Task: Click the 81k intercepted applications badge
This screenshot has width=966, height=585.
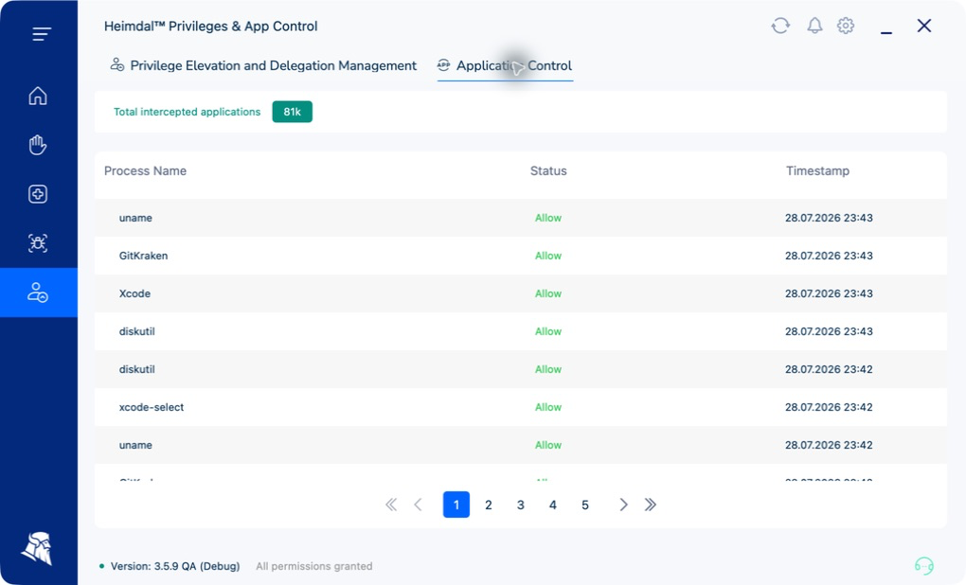Action: click(292, 112)
